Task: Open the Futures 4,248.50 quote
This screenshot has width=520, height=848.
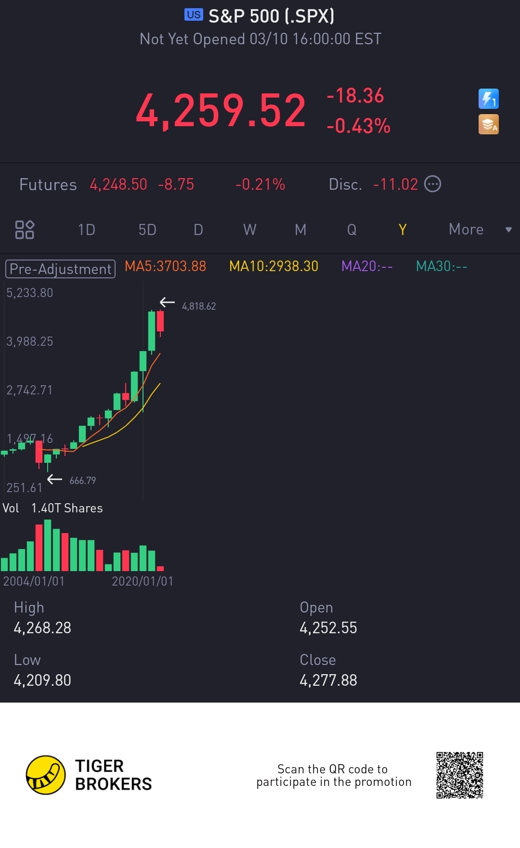Action: click(118, 184)
